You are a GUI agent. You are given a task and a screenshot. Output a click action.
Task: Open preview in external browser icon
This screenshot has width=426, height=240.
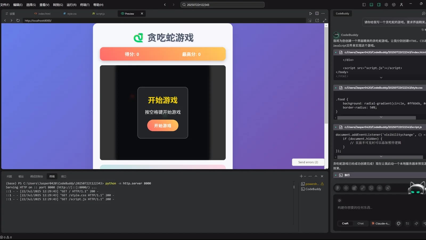317,20
